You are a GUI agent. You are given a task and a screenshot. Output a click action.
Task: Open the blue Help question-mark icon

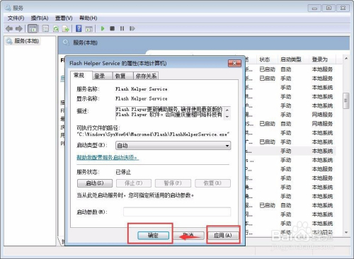coord(79,28)
